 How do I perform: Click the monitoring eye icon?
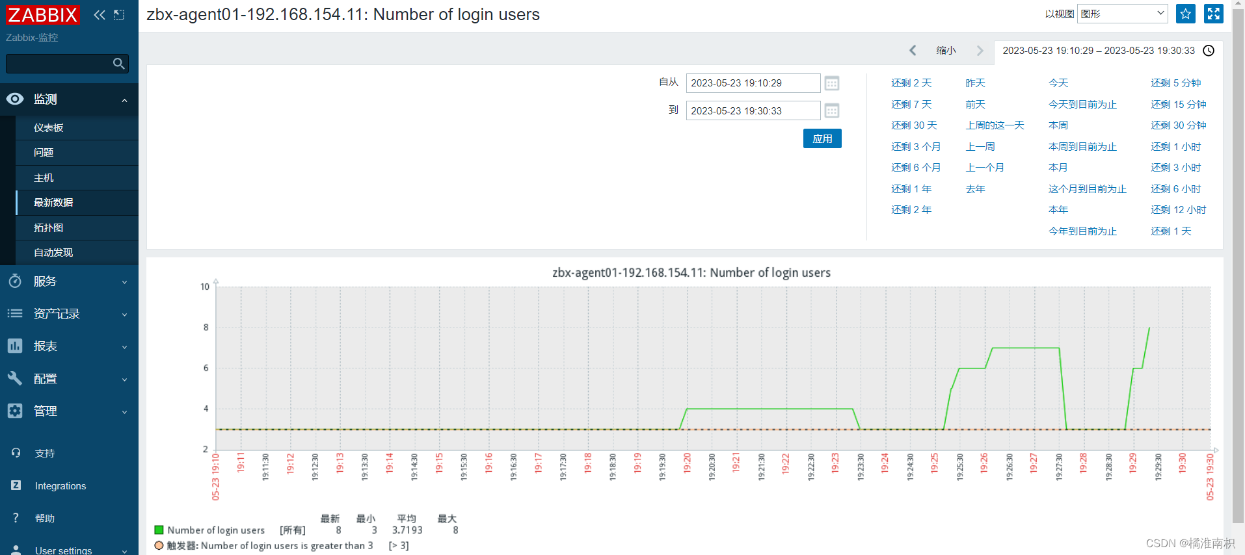[x=15, y=99]
